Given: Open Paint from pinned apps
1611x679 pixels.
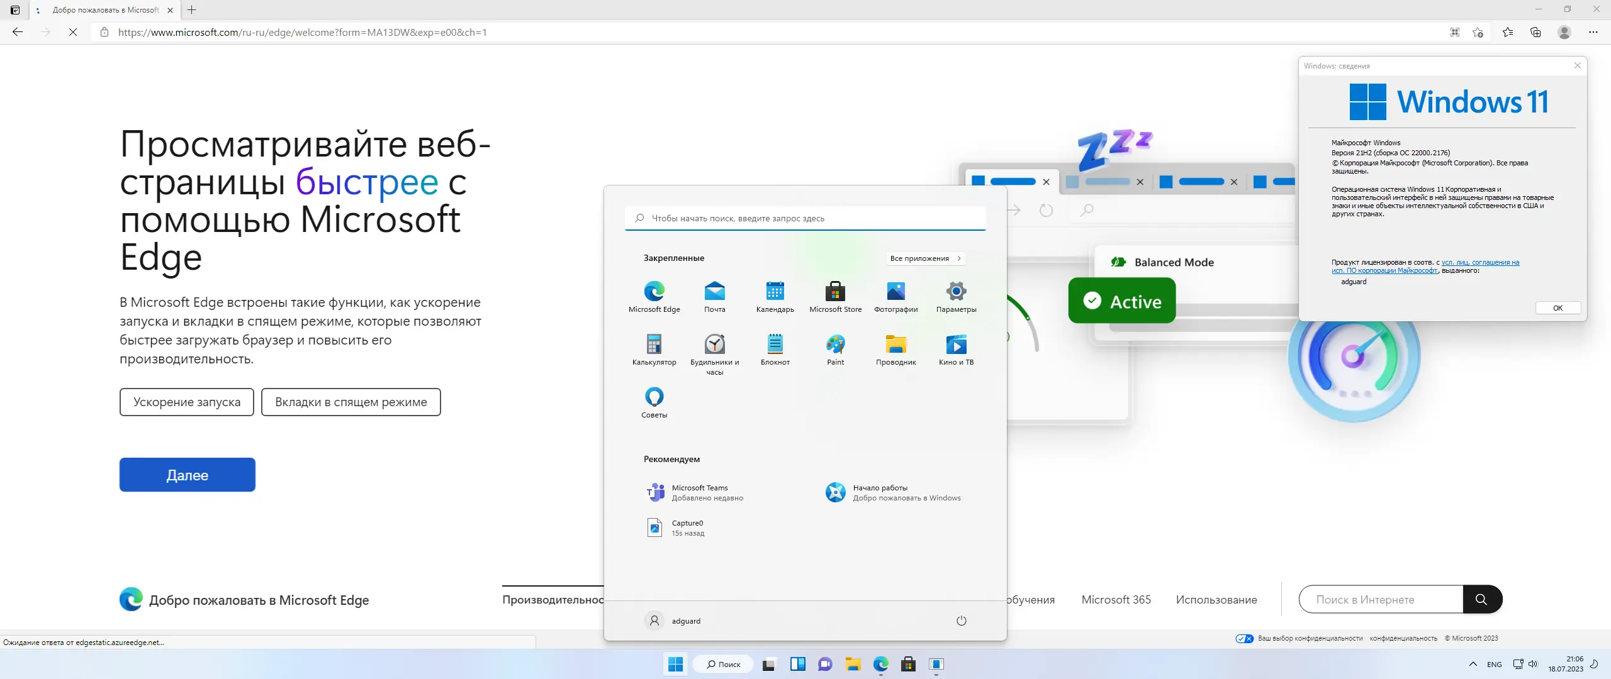Looking at the screenshot, I should pos(835,346).
